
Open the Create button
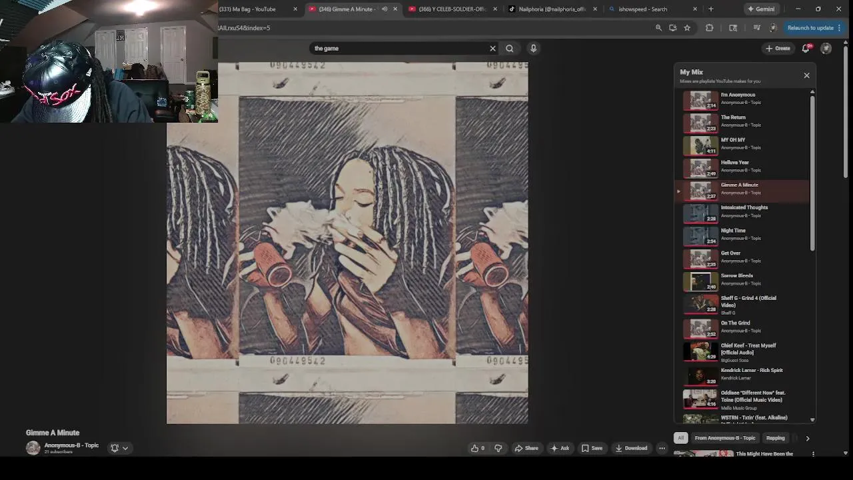pyautogui.click(x=778, y=48)
